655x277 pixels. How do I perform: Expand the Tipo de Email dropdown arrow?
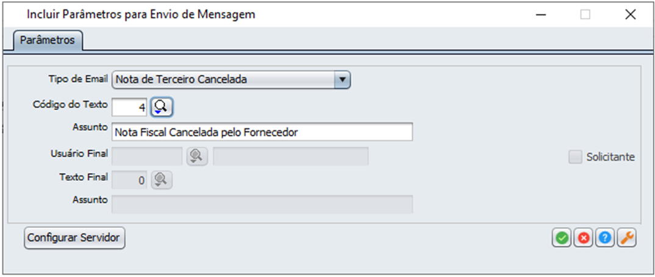click(x=342, y=80)
